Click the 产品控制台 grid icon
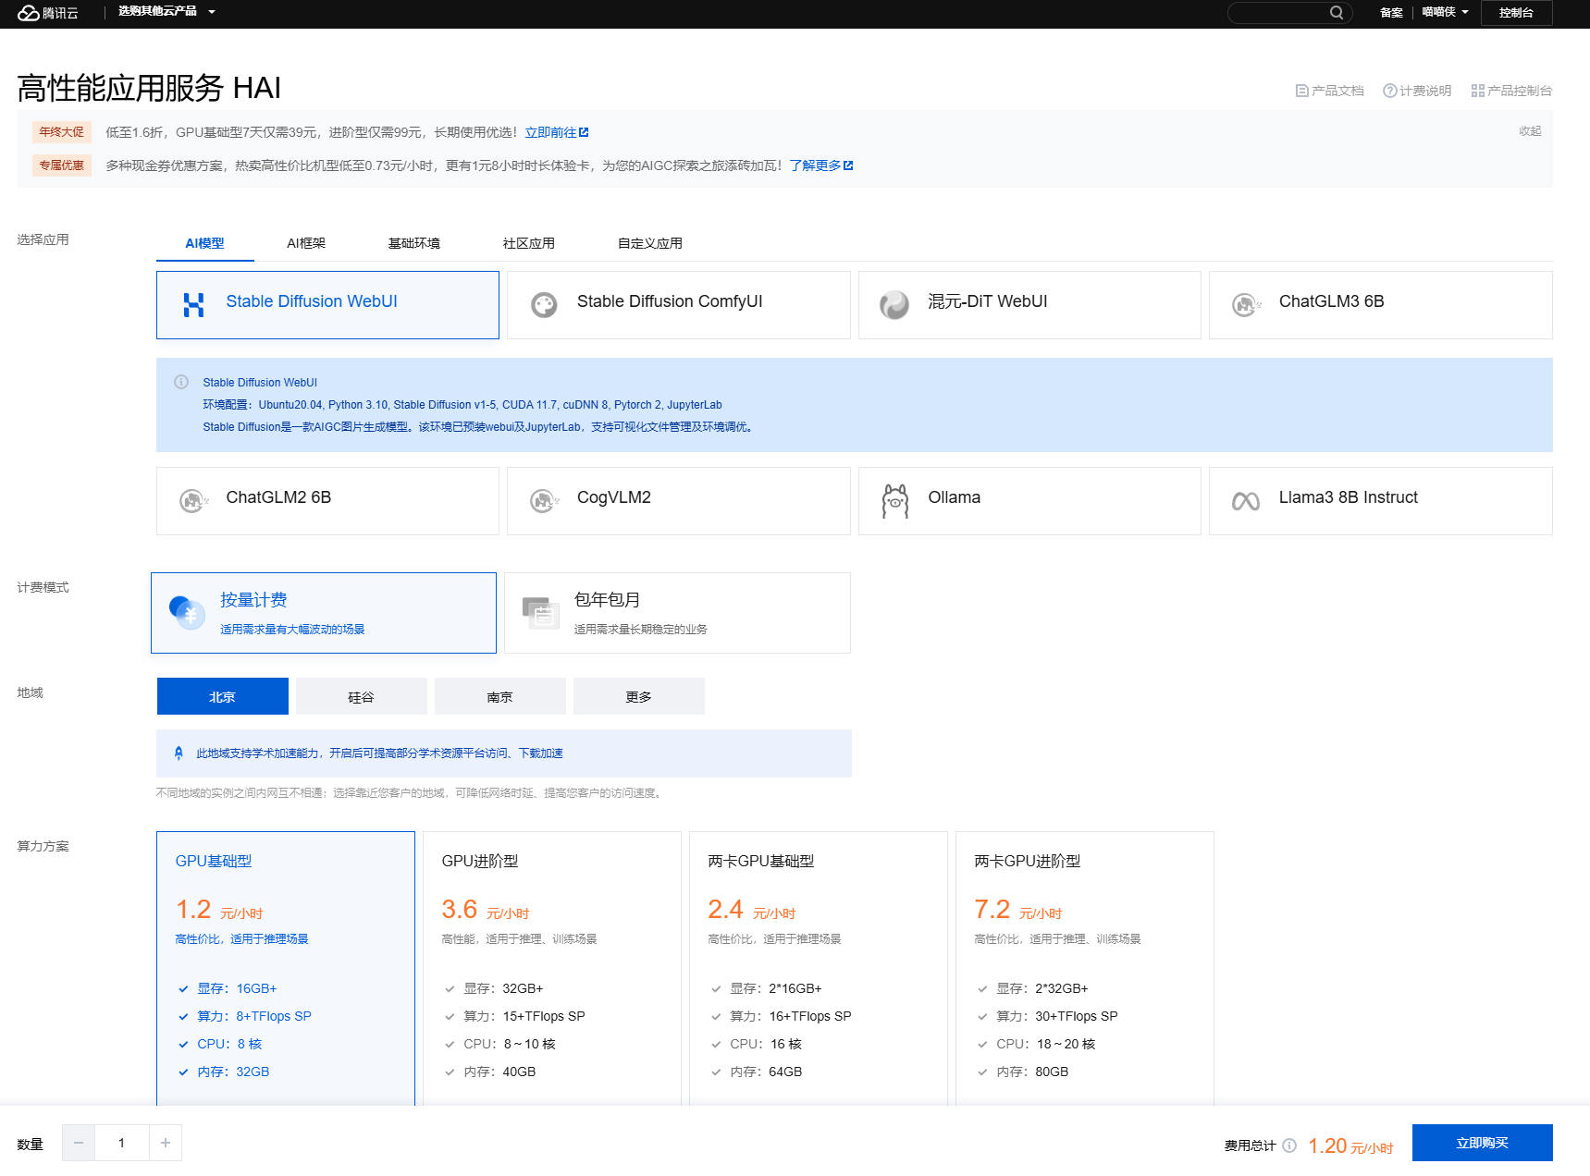Screen dimensions: 1590x1176 pos(1477,91)
